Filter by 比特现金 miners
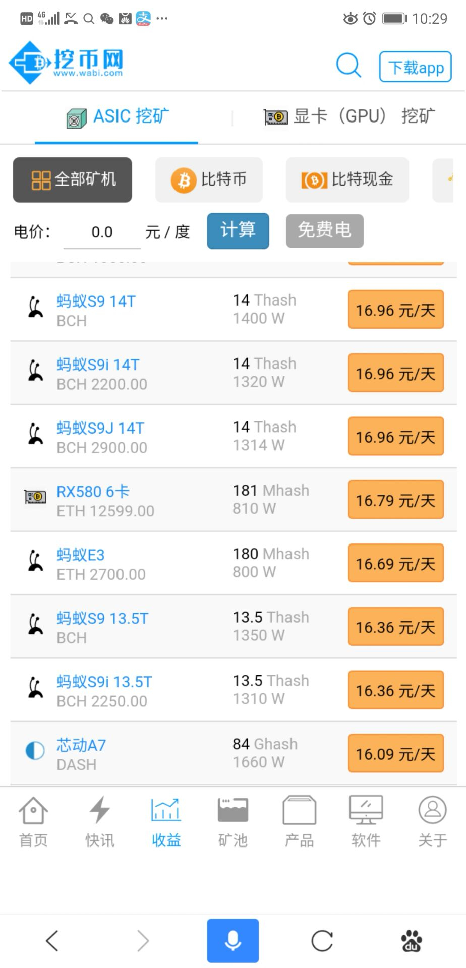 tap(347, 179)
